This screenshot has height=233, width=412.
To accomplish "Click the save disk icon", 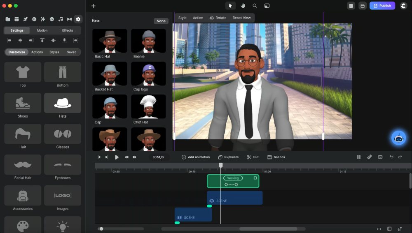I will pos(363,6).
